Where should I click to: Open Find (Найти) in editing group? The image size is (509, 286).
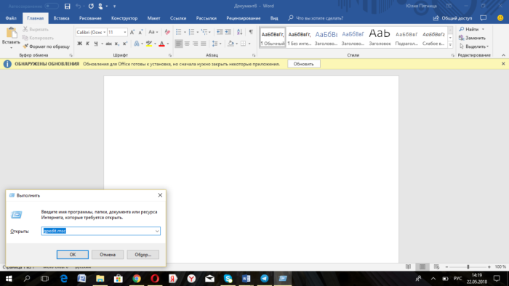point(469,29)
